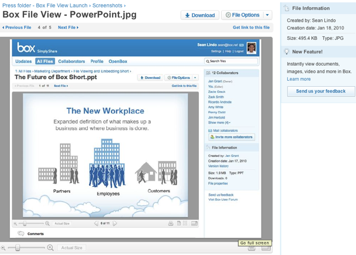Click the 'Learn more' link under New Feature
Screen dimensions: 356x255
[299, 79]
